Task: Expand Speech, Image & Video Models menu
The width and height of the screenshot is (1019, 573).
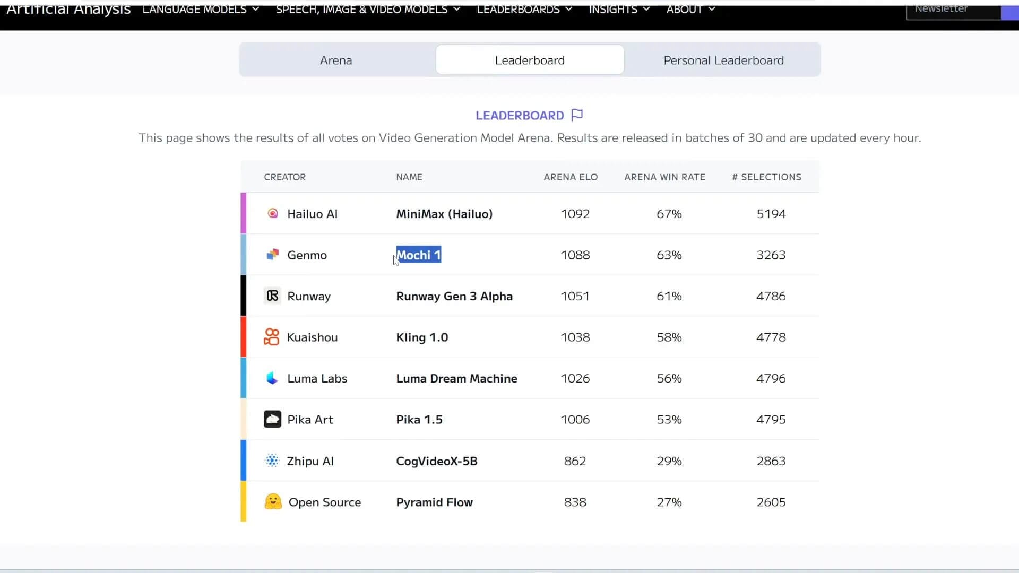Action: click(x=367, y=9)
